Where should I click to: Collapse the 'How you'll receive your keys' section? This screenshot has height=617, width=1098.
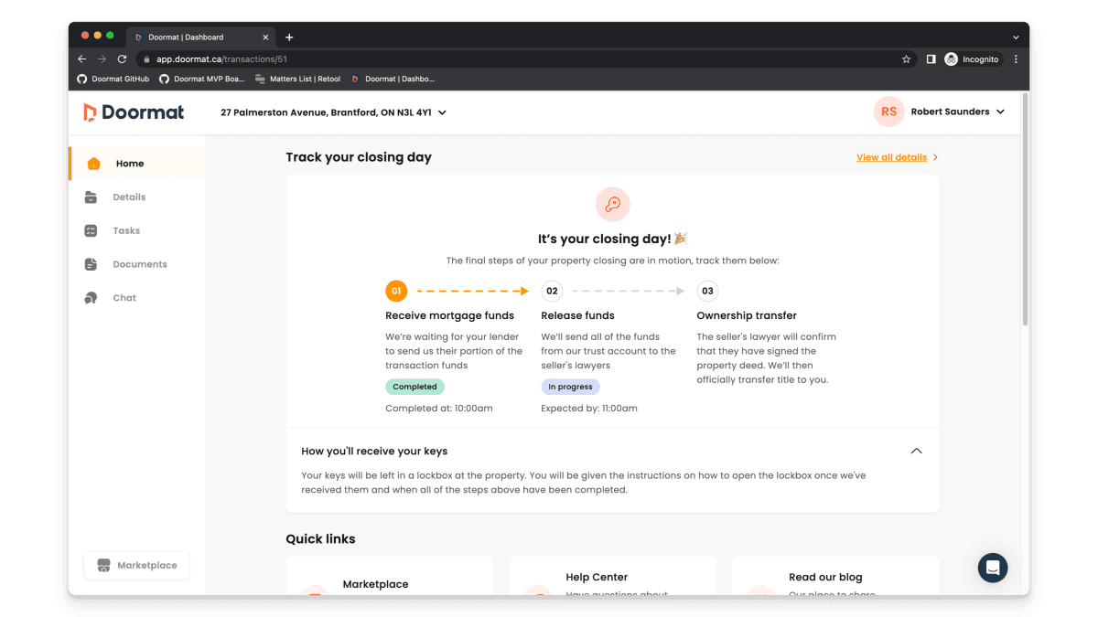[916, 452]
